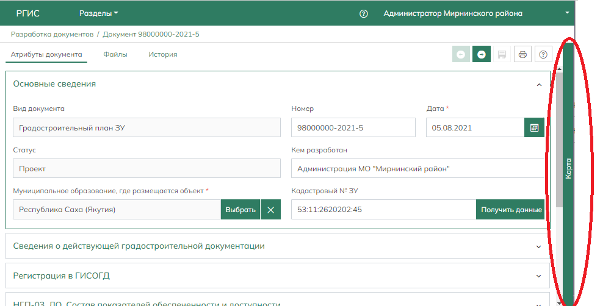Click the Кадастровый № ЗУ input field
The image size is (600, 306).
[x=383, y=210]
